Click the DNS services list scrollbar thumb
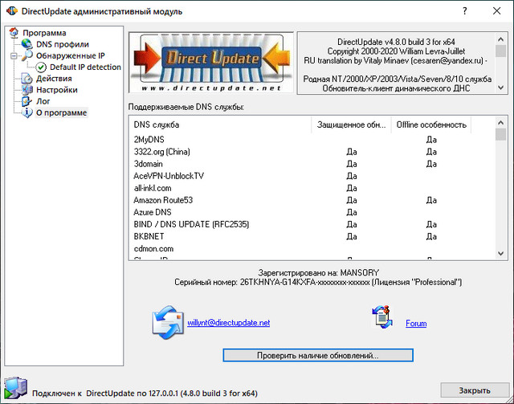This screenshot has height=404, width=514. (500, 134)
